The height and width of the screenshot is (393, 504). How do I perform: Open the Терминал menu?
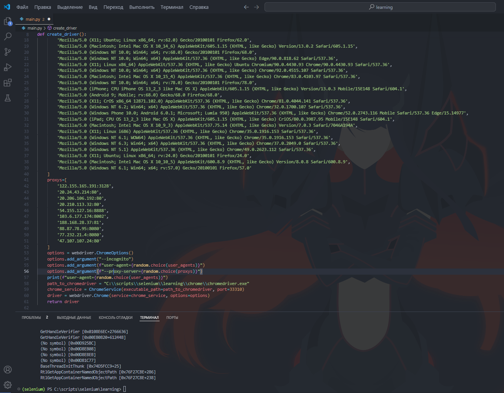(x=171, y=7)
